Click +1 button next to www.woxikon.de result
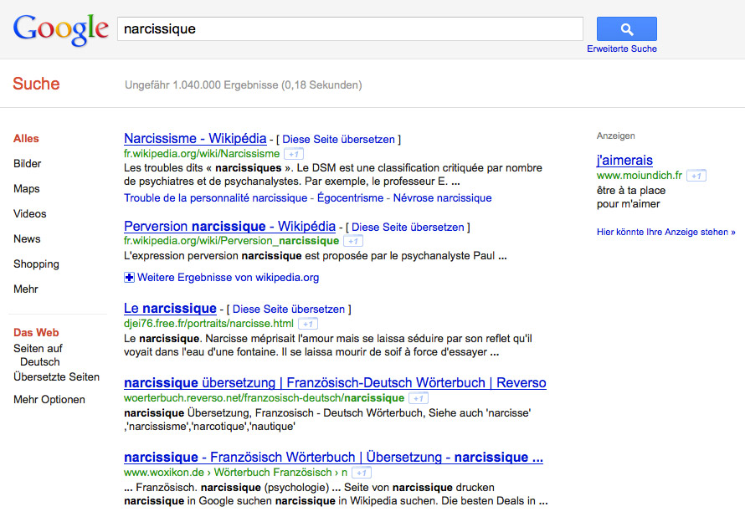 [361, 473]
